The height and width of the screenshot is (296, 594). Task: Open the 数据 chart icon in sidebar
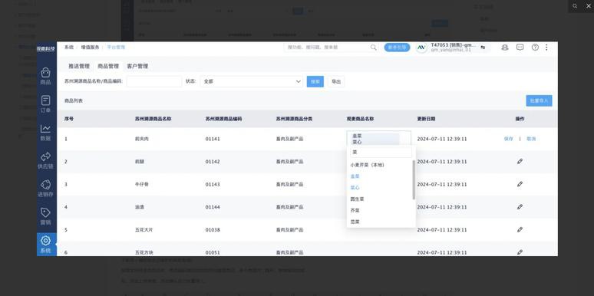click(x=45, y=133)
